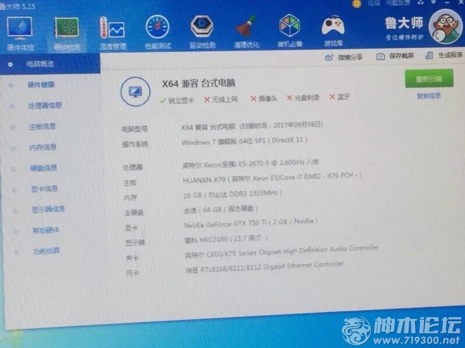Open the 问题反馈 feedback link

(x=397, y=3)
